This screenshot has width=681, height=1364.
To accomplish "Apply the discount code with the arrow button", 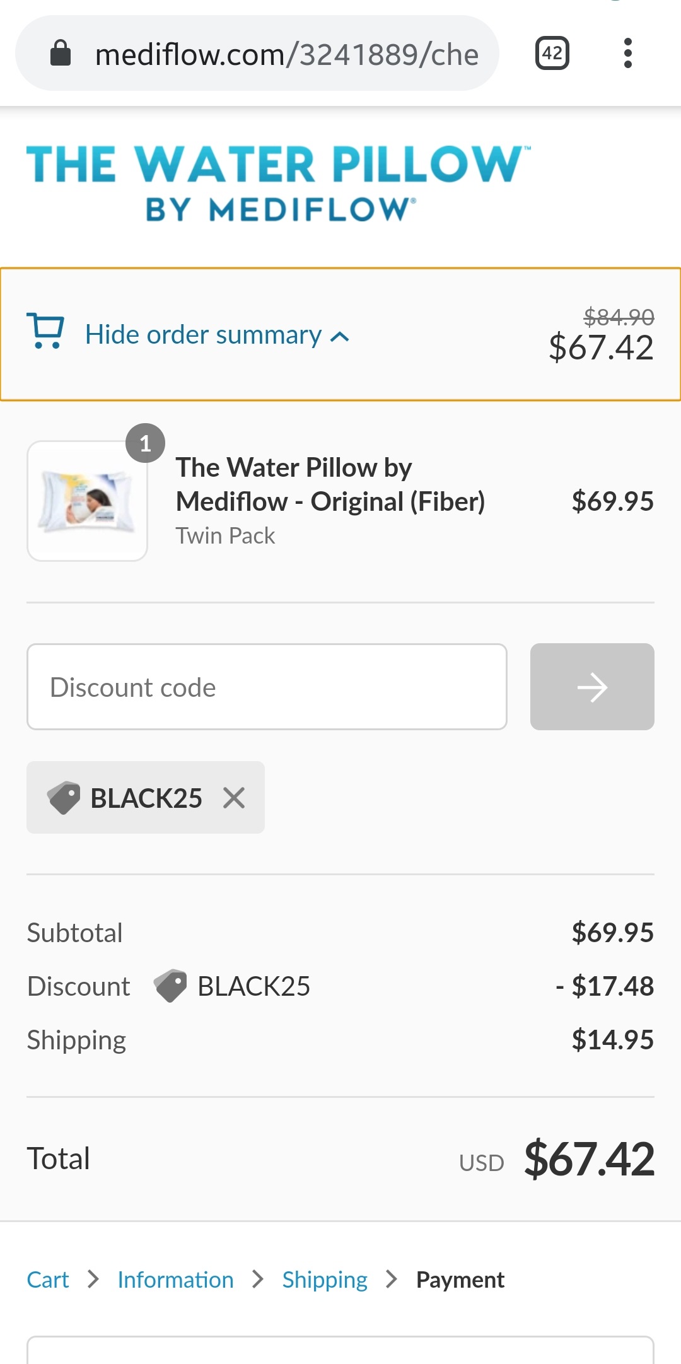I will (592, 687).
